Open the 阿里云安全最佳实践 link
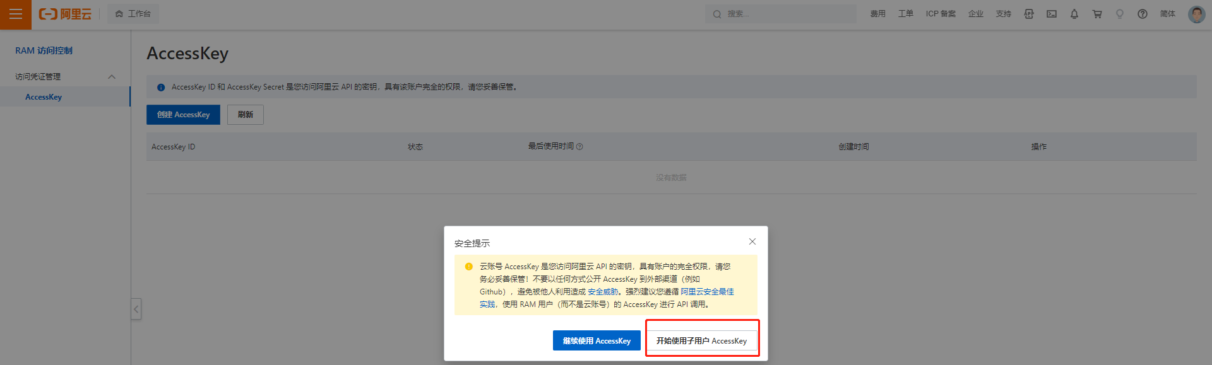The width and height of the screenshot is (1212, 365). [707, 292]
